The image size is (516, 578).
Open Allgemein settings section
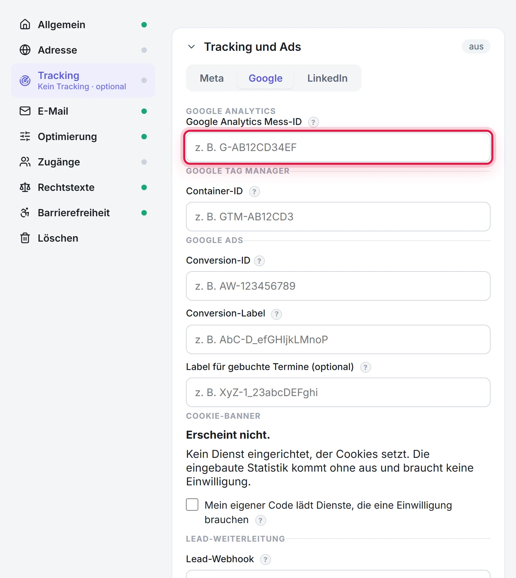pos(83,25)
